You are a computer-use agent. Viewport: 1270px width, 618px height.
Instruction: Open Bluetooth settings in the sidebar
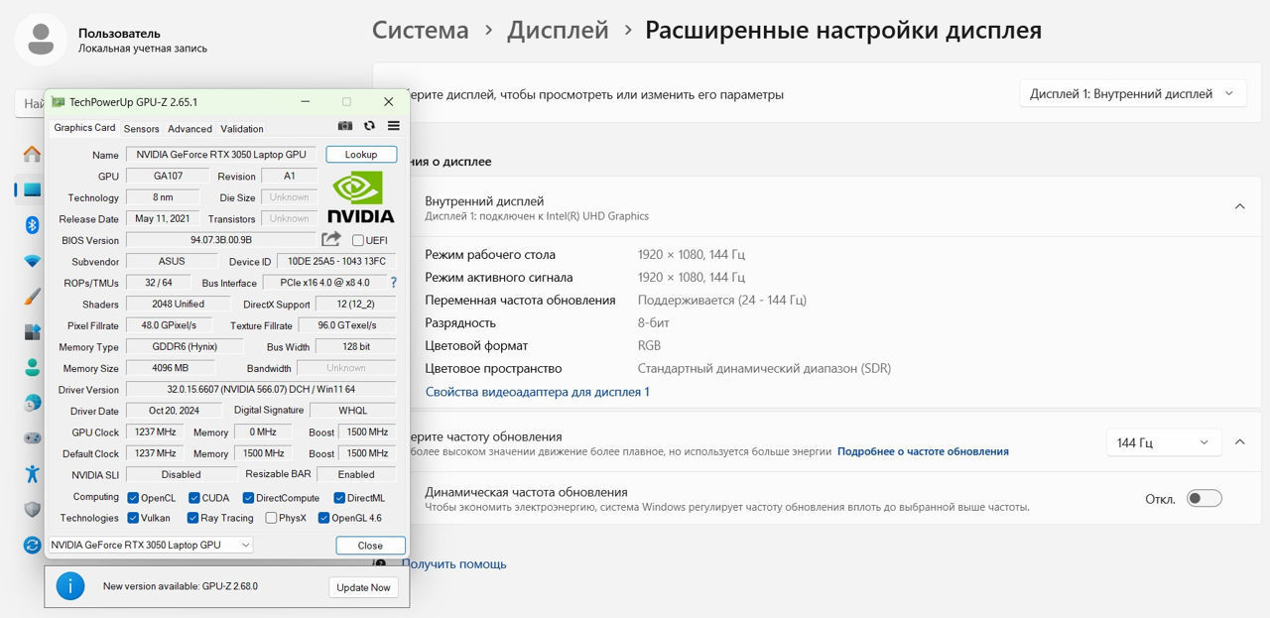(32, 225)
